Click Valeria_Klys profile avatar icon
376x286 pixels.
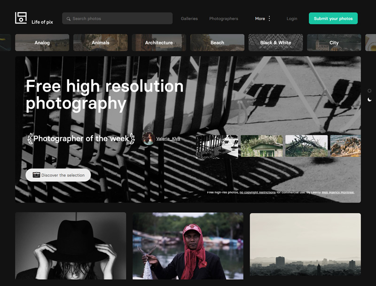coord(147,139)
